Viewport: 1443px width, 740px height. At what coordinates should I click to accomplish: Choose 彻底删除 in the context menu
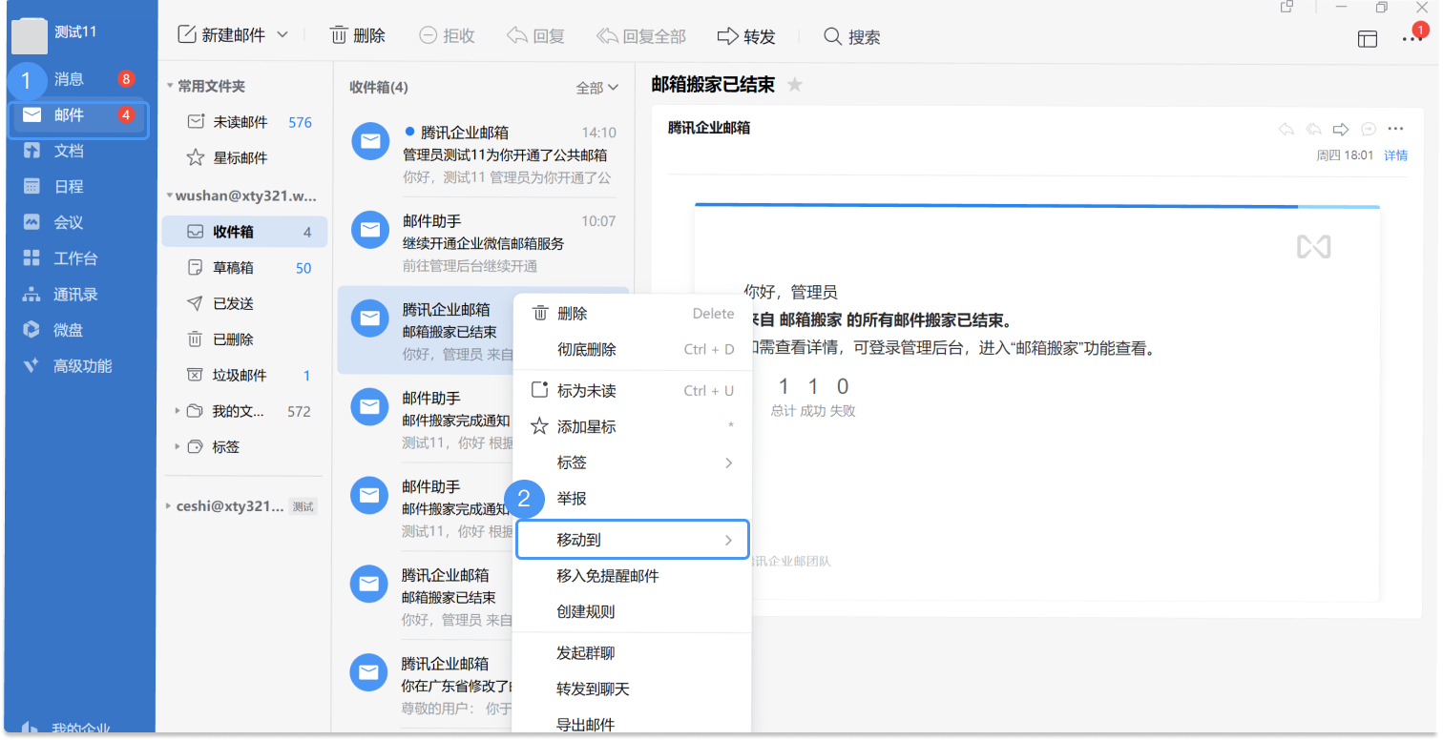click(x=632, y=350)
